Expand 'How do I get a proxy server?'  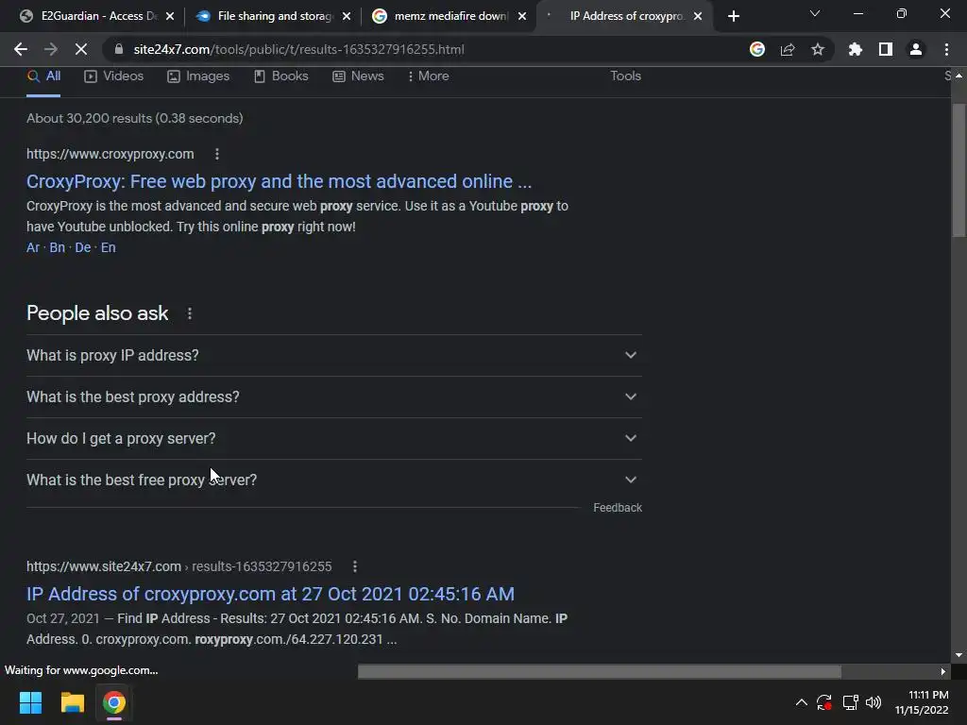click(x=334, y=438)
